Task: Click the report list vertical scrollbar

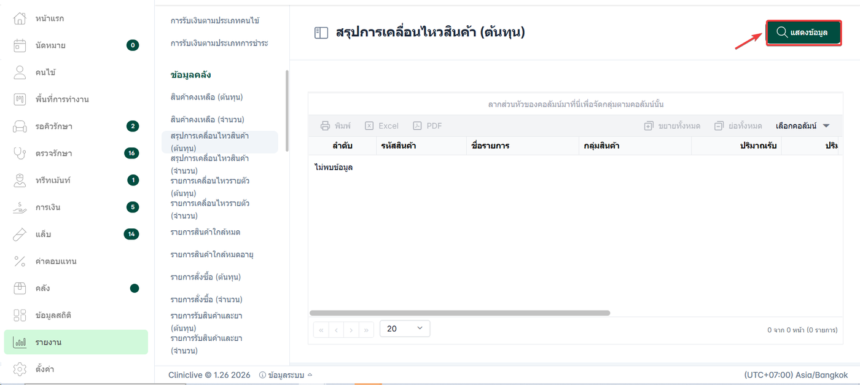Action: coord(287,111)
